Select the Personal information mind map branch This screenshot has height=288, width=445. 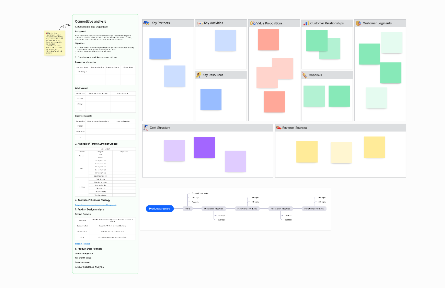200,193
